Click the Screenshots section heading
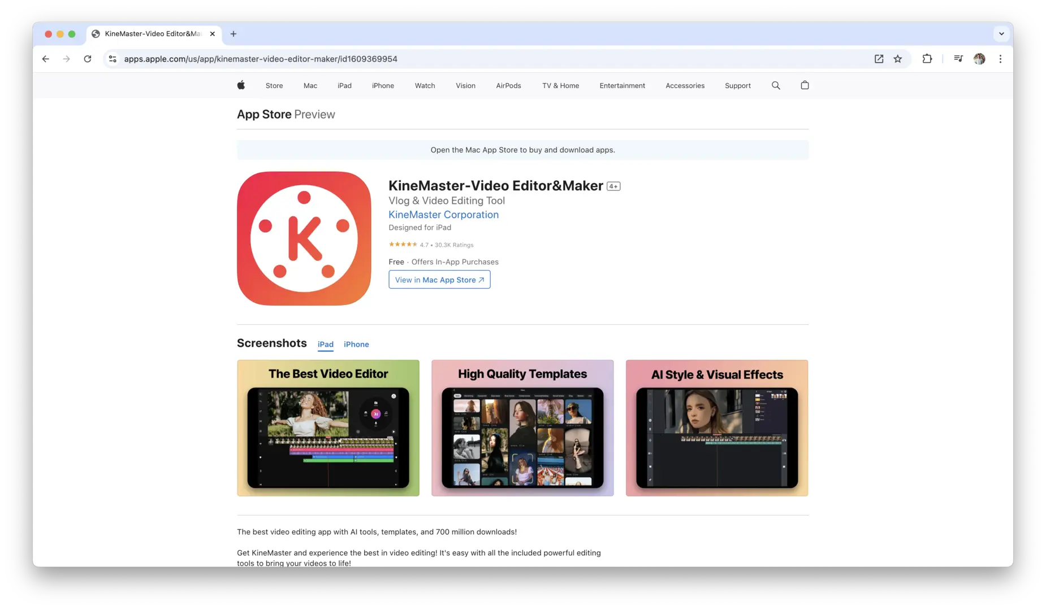Viewport: 1046px width, 610px height. pyautogui.click(x=272, y=343)
